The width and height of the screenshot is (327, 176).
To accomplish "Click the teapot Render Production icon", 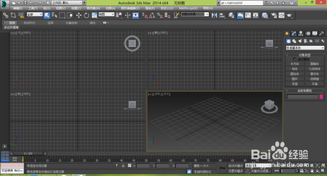I will pyautogui.click(x=289, y=15).
